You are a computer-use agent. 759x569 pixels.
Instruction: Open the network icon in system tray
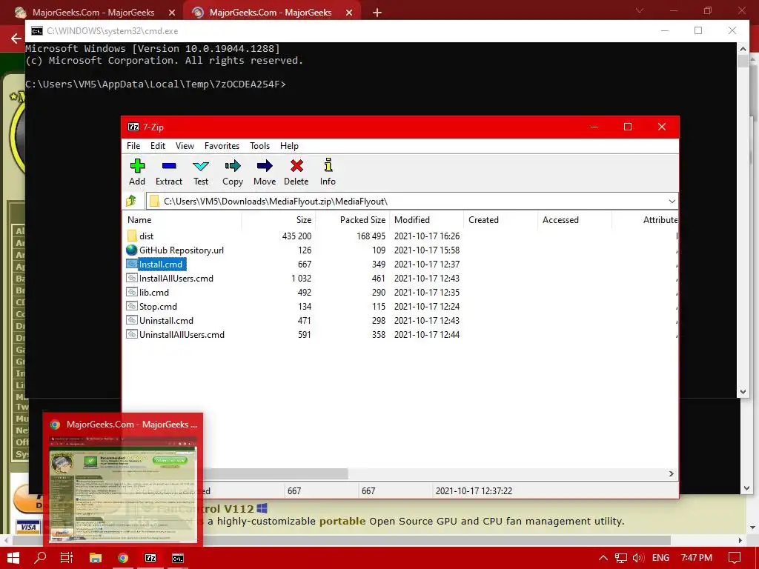click(x=621, y=558)
